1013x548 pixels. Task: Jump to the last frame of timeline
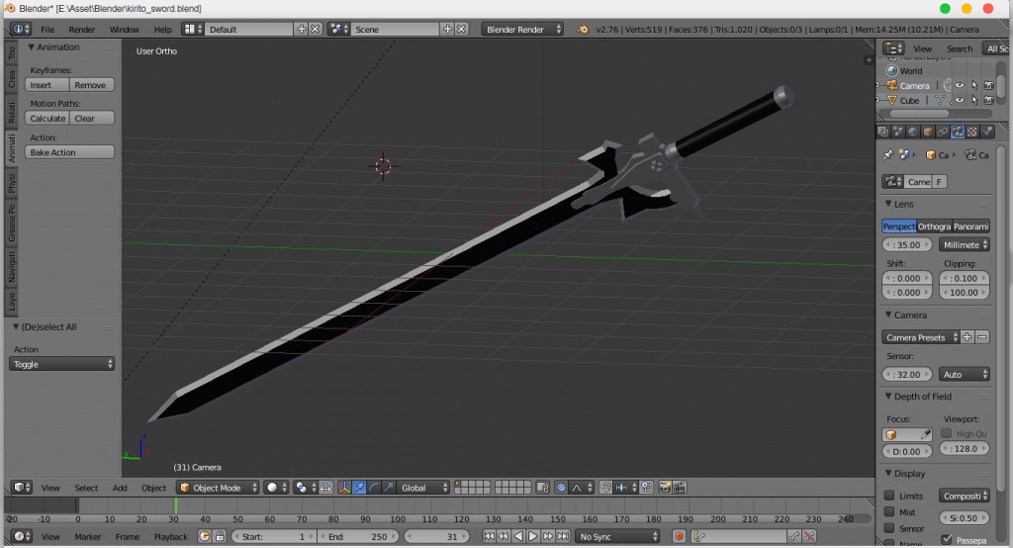(x=563, y=536)
